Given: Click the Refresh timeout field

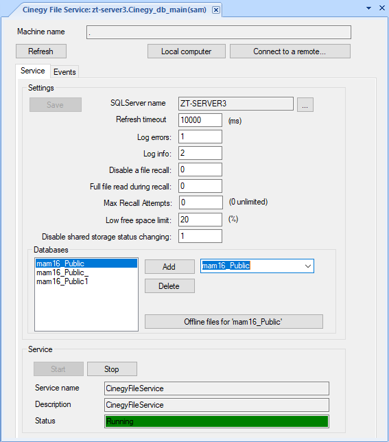Looking at the screenshot, I should 200,120.
